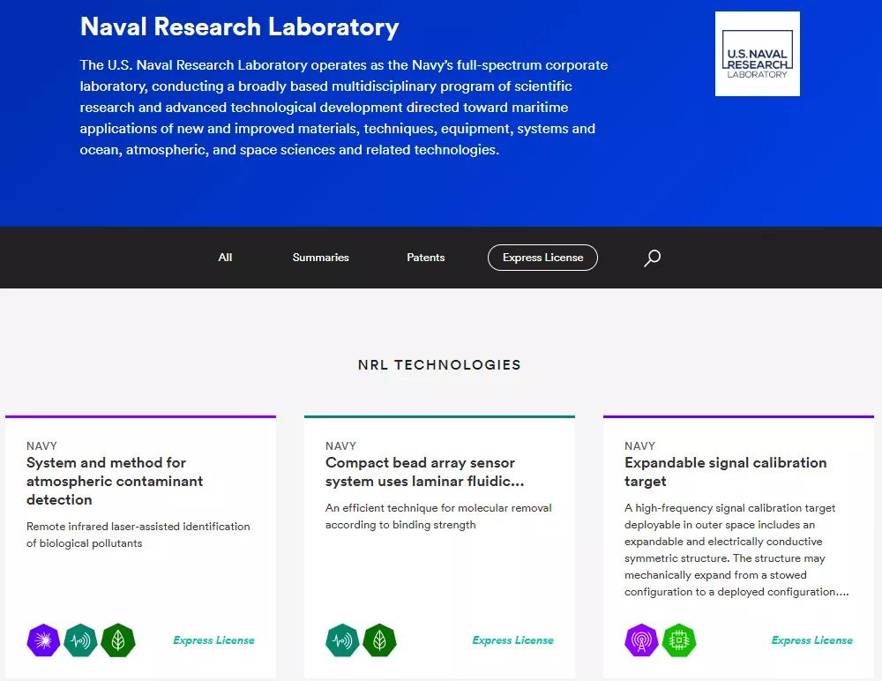Select the Express License filter tab

(x=542, y=258)
